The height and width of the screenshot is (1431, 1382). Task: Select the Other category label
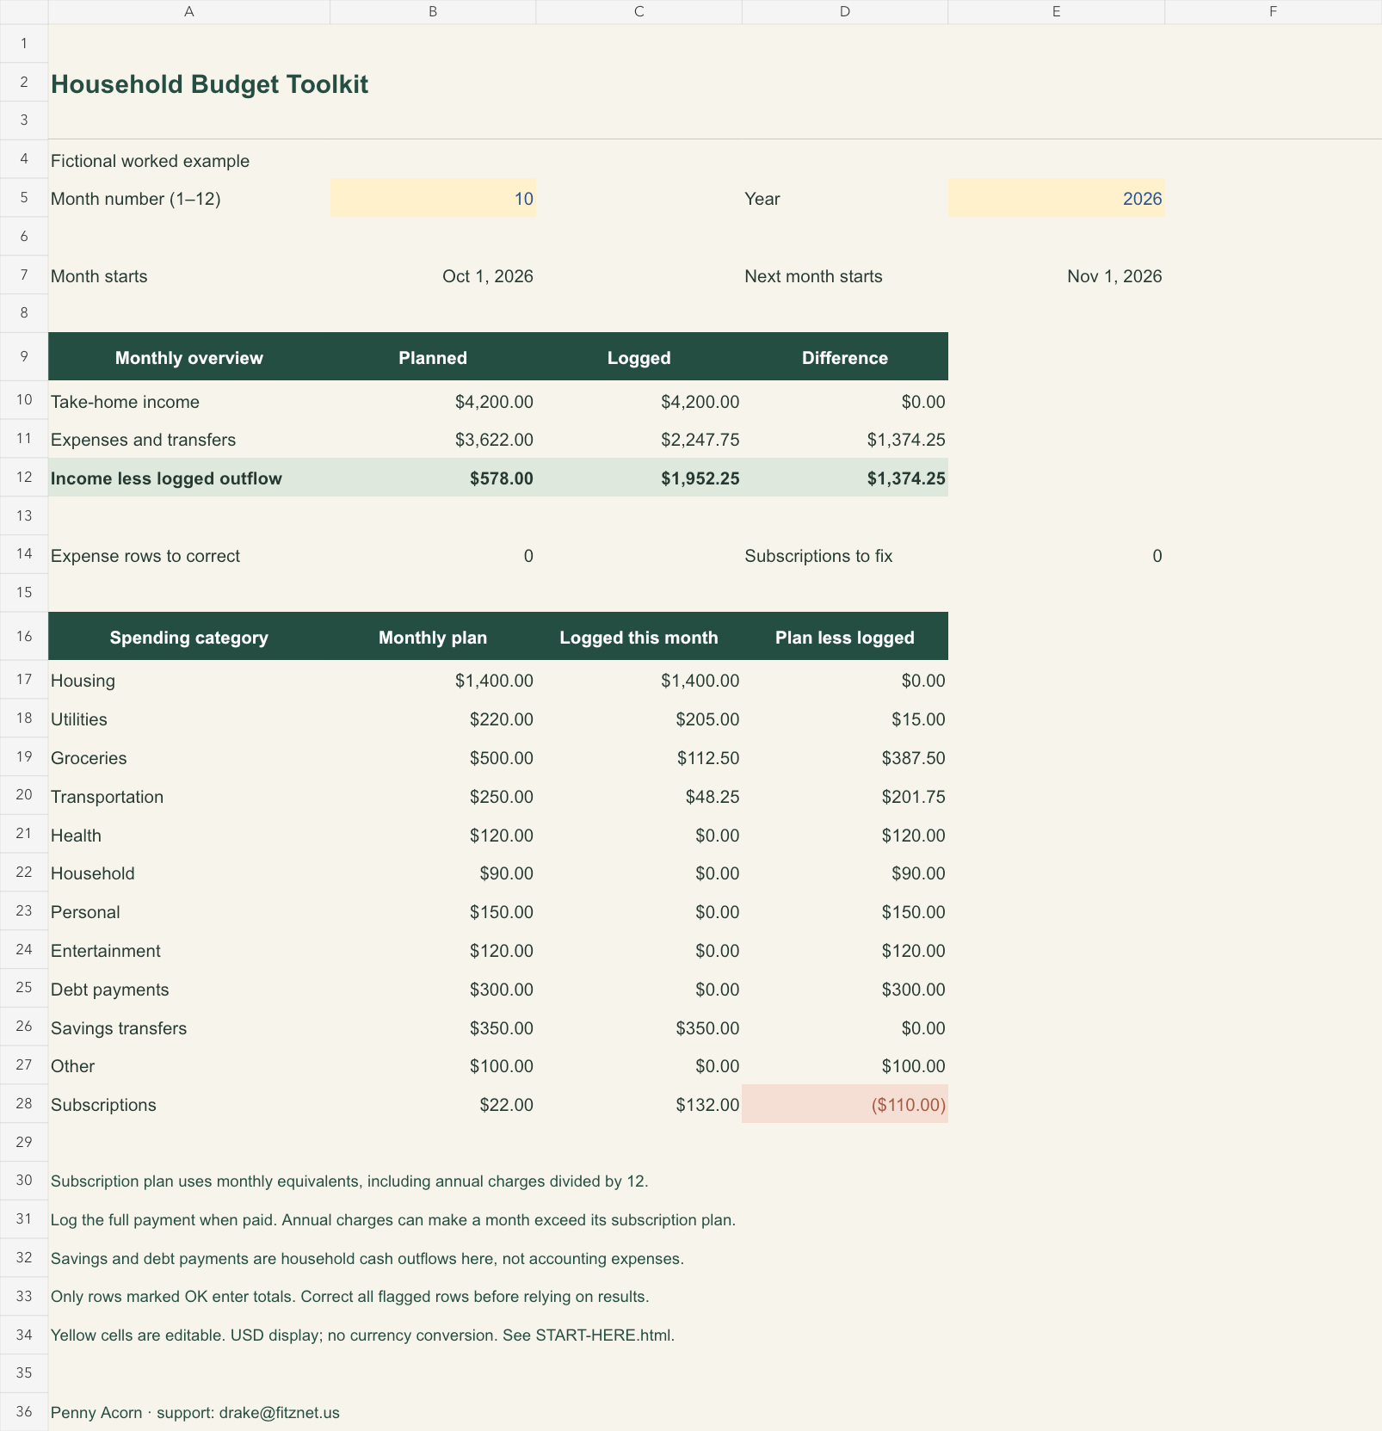pyautogui.click(x=72, y=1066)
